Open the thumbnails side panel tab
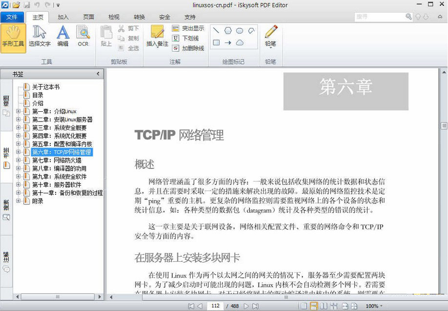Image resolution: width=448 pixels, height=311 pixels. [6, 105]
